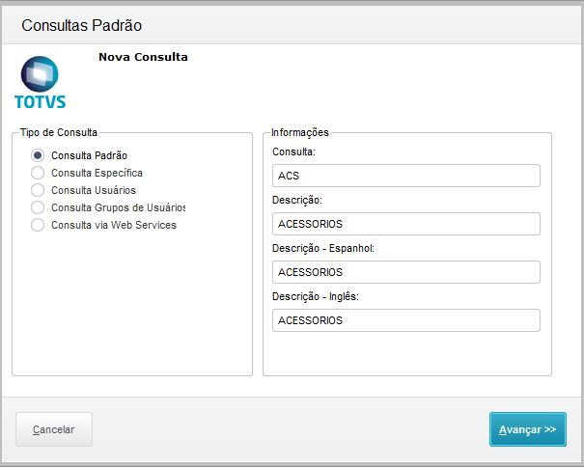Enable Consulta via Web Services radio
584x467 pixels.
38,225
